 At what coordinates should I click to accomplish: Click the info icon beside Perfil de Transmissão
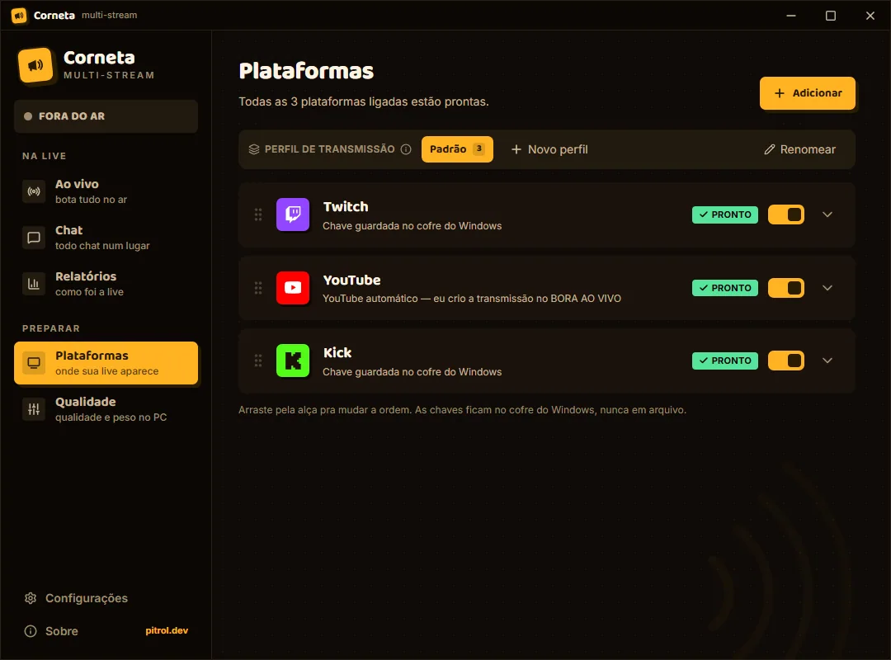(406, 149)
